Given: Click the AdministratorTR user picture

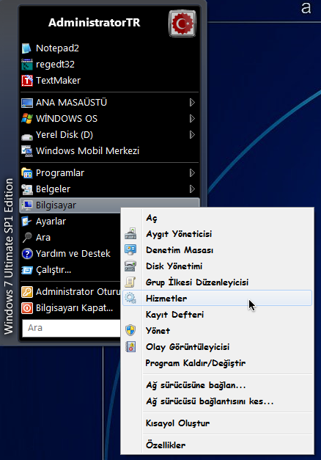Looking at the screenshot, I should click(182, 23).
